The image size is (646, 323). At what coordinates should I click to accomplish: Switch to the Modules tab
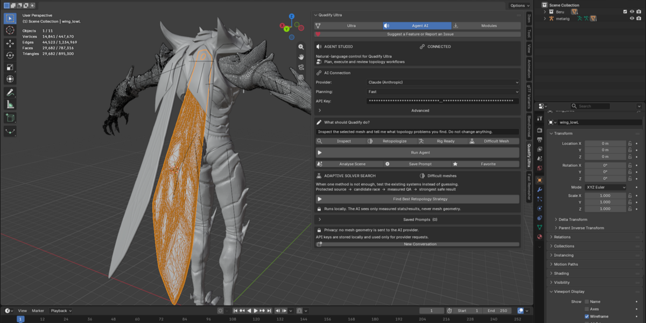click(x=486, y=25)
